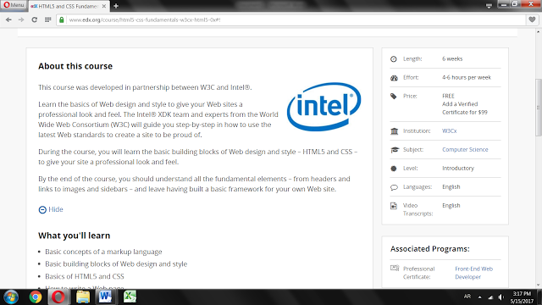Open the Opera Menu button
This screenshot has width=542, height=305.
point(14,5)
